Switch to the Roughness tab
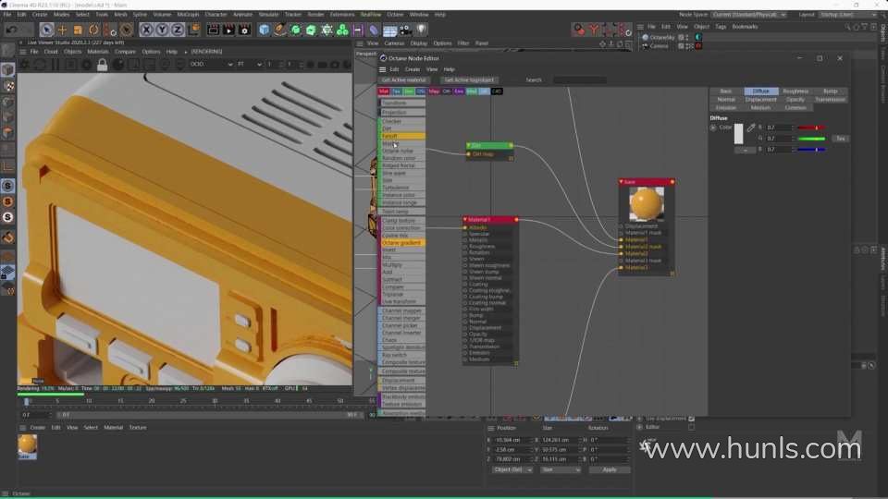Image resolution: width=888 pixels, height=499 pixels. [x=795, y=91]
